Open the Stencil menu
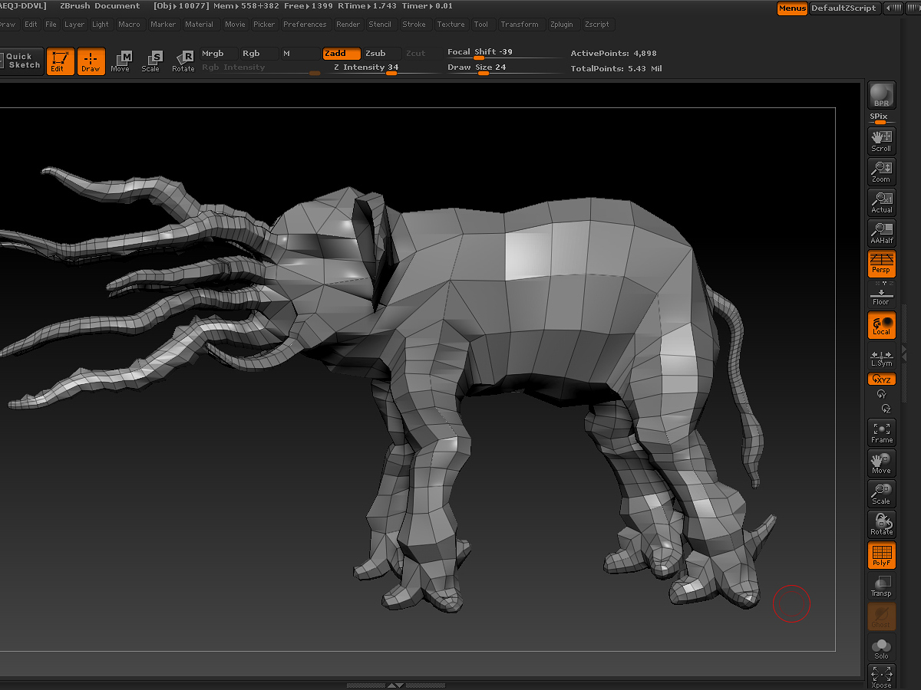Image resolution: width=921 pixels, height=690 pixels. click(380, 25)
